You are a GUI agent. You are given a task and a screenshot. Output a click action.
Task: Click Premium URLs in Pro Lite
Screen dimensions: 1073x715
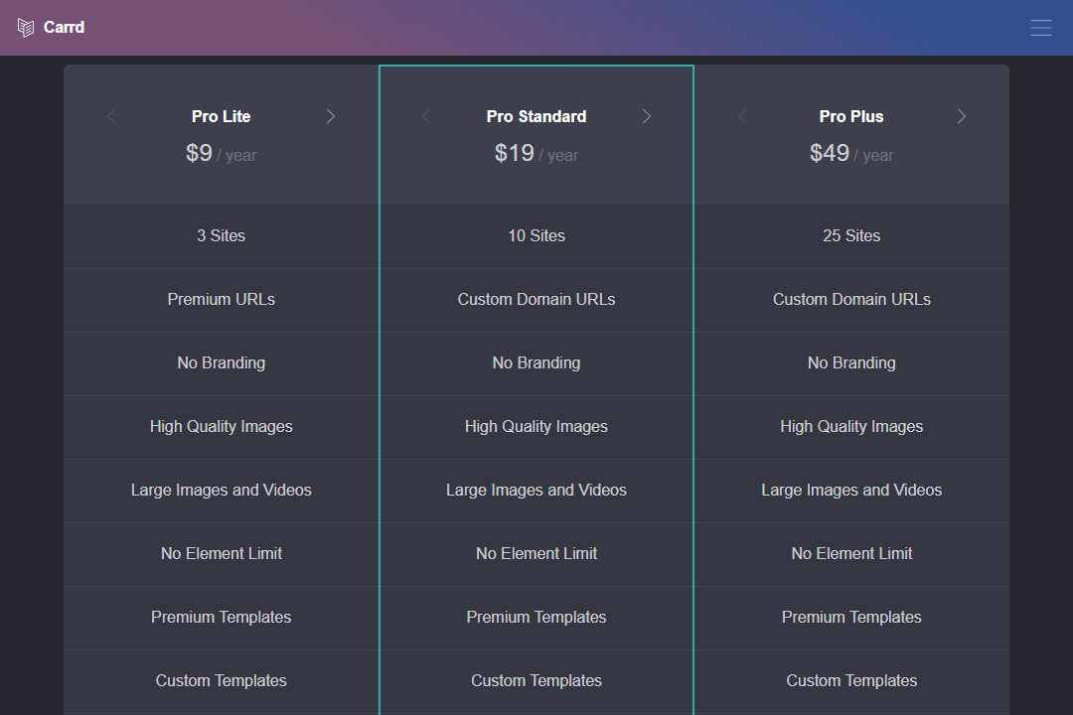221,300
